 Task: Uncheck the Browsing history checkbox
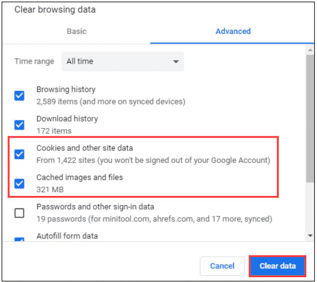click(x=19, y=96)
